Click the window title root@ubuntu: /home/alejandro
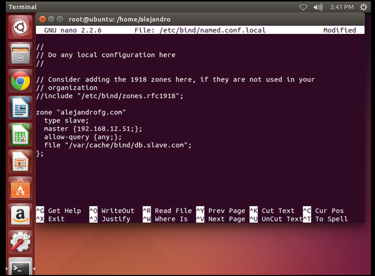This screenshot has width=375, height=276. click(120, 19)
